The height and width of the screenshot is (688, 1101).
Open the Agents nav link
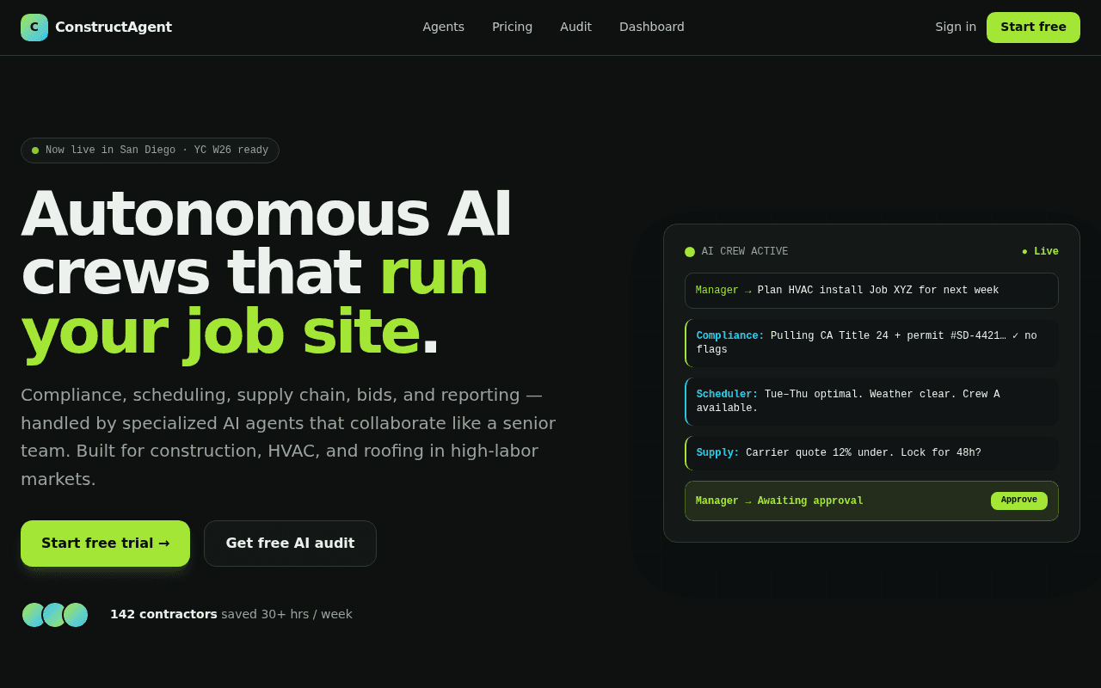tap(443, 27)
